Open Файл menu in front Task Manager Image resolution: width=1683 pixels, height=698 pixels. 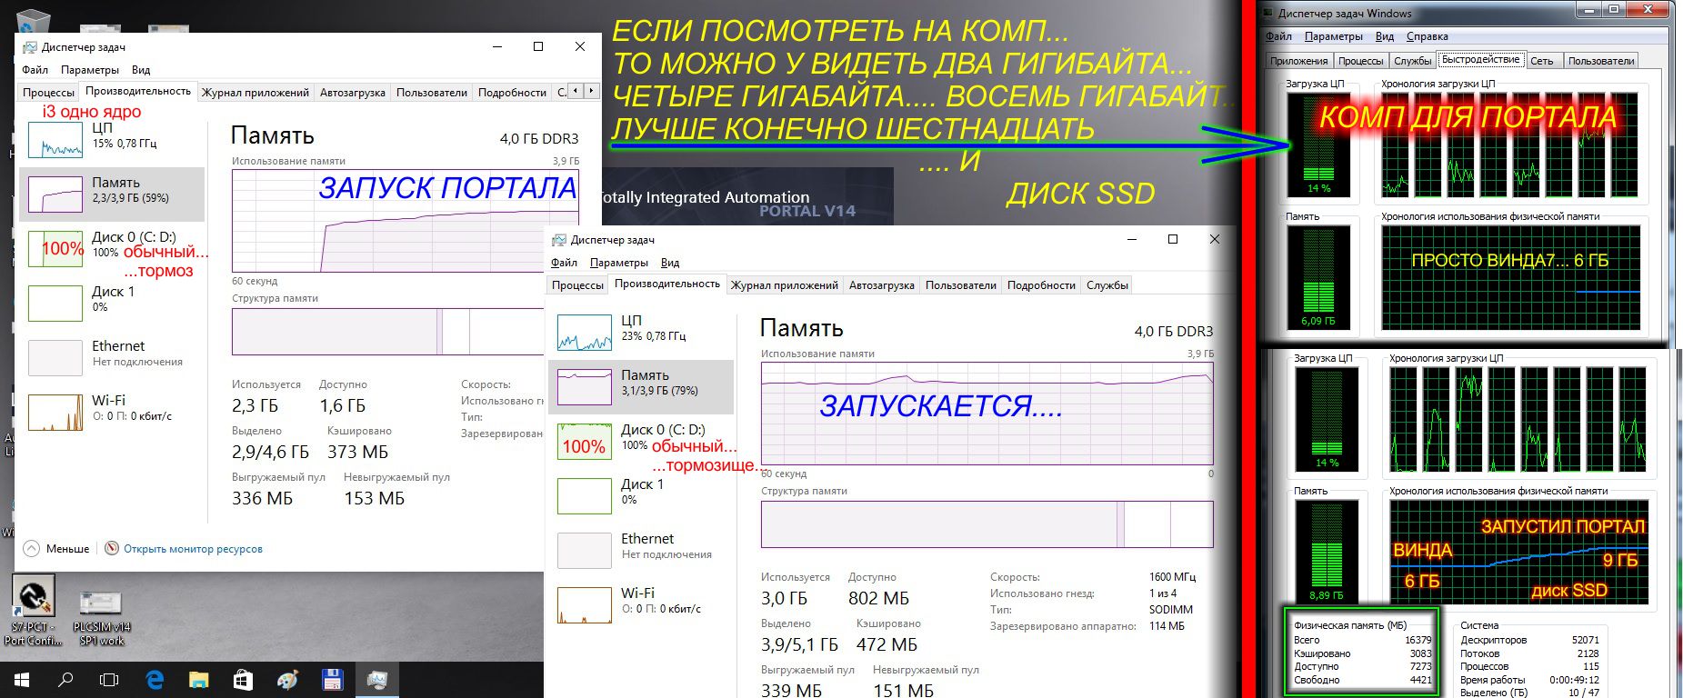(x=565, y=263)
